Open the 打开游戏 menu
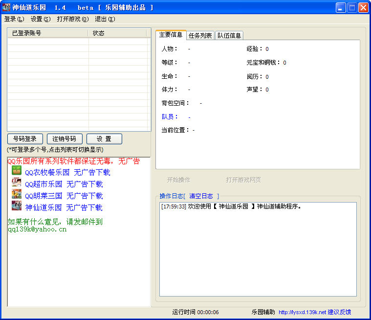This screenshot has height=320, width=371. click(72, 19)
